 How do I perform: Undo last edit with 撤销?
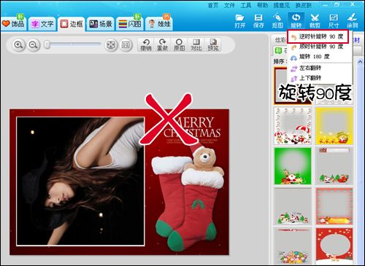click(146, 45)
